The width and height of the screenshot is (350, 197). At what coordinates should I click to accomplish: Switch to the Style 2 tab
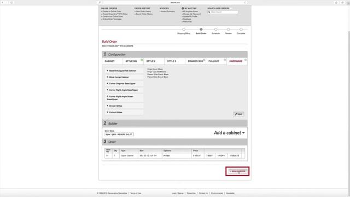click(x=154, y=61)
